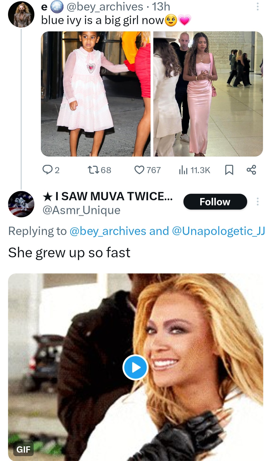Open more options for bey_archives tweet
The image size is (271, 461).
coord(257,7)
